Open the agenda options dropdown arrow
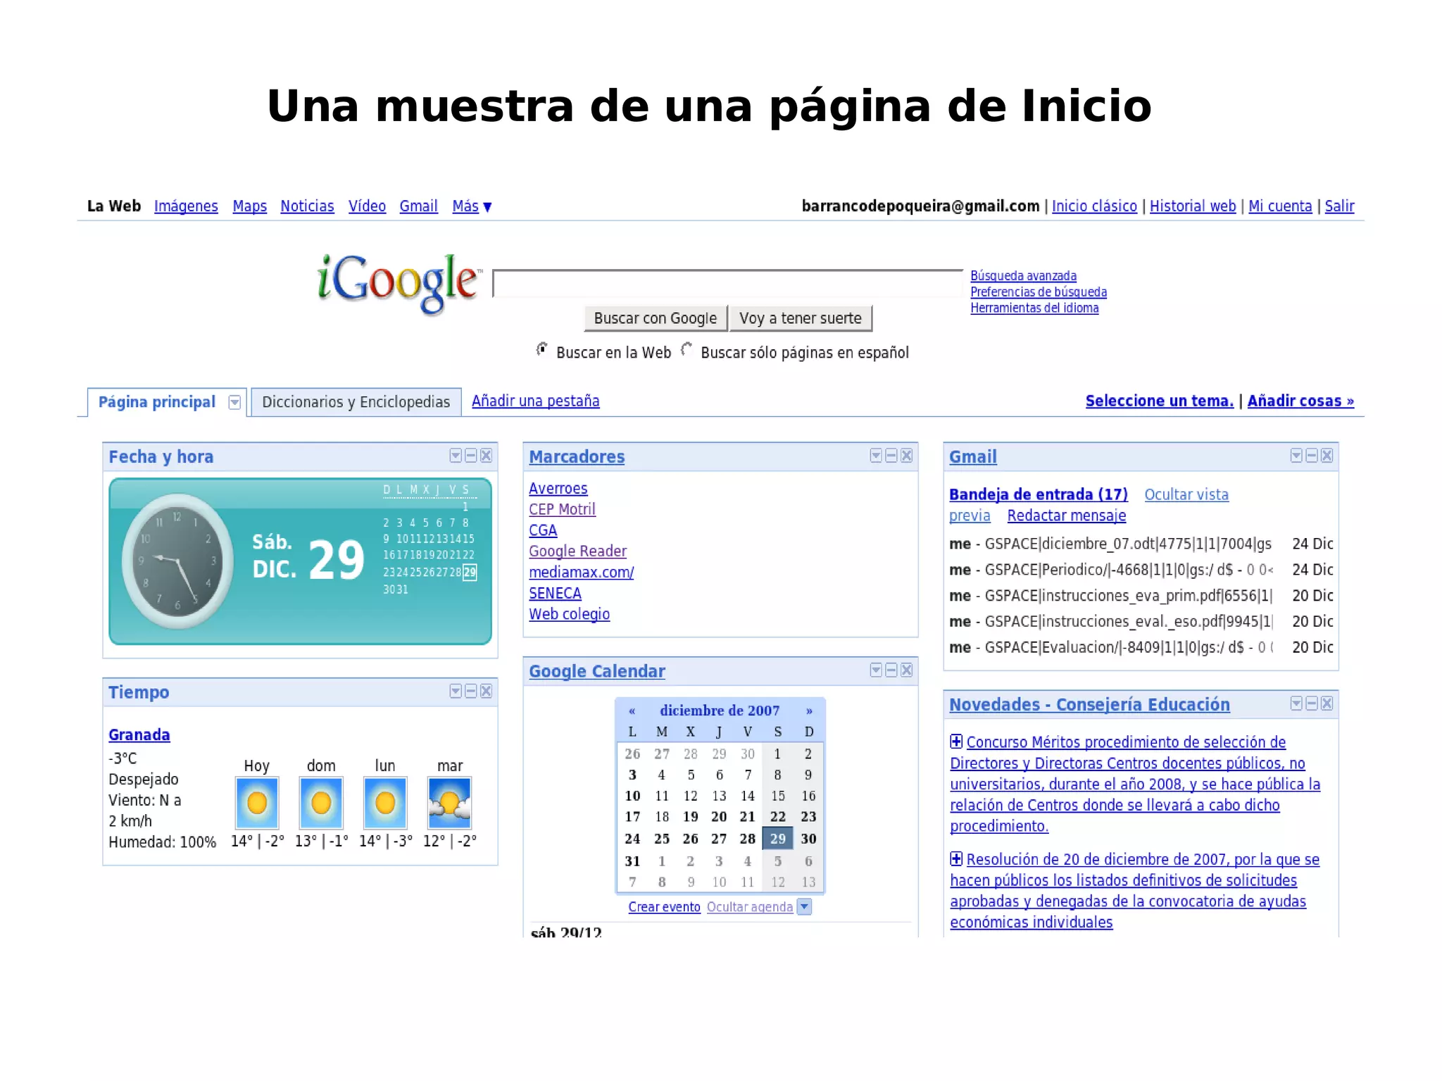Screen dimensions: 1442x1081 click(x=804, y=907)
